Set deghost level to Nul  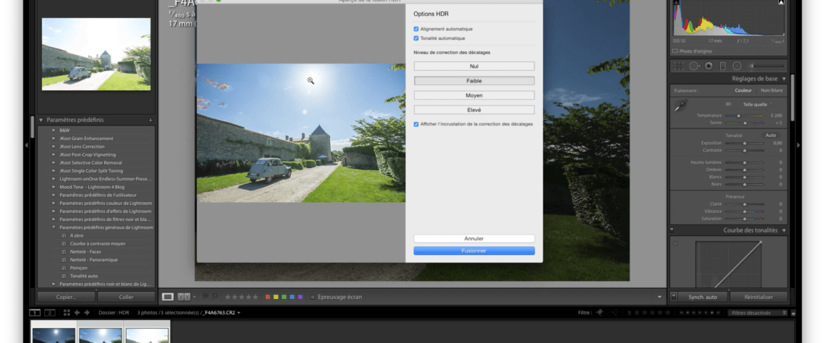point(474,66)
